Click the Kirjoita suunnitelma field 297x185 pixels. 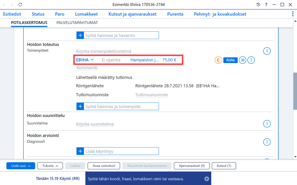95,124
